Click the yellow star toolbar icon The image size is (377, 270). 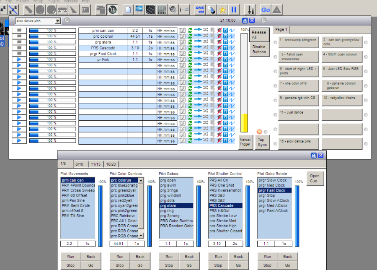(x=222, y=10)
